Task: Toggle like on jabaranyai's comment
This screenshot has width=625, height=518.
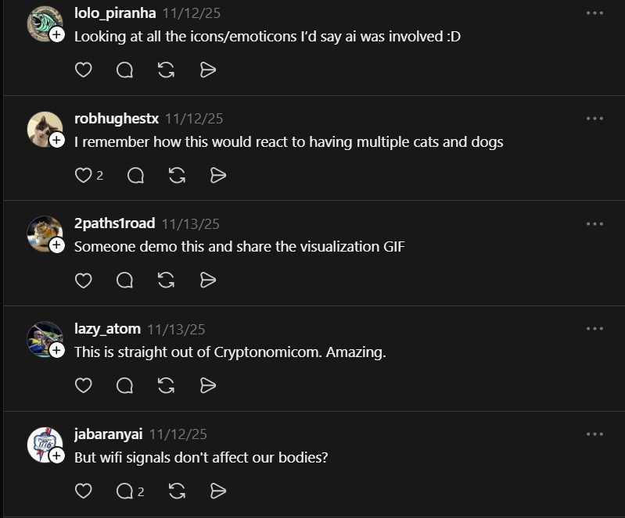Action: tap(83, 491)
